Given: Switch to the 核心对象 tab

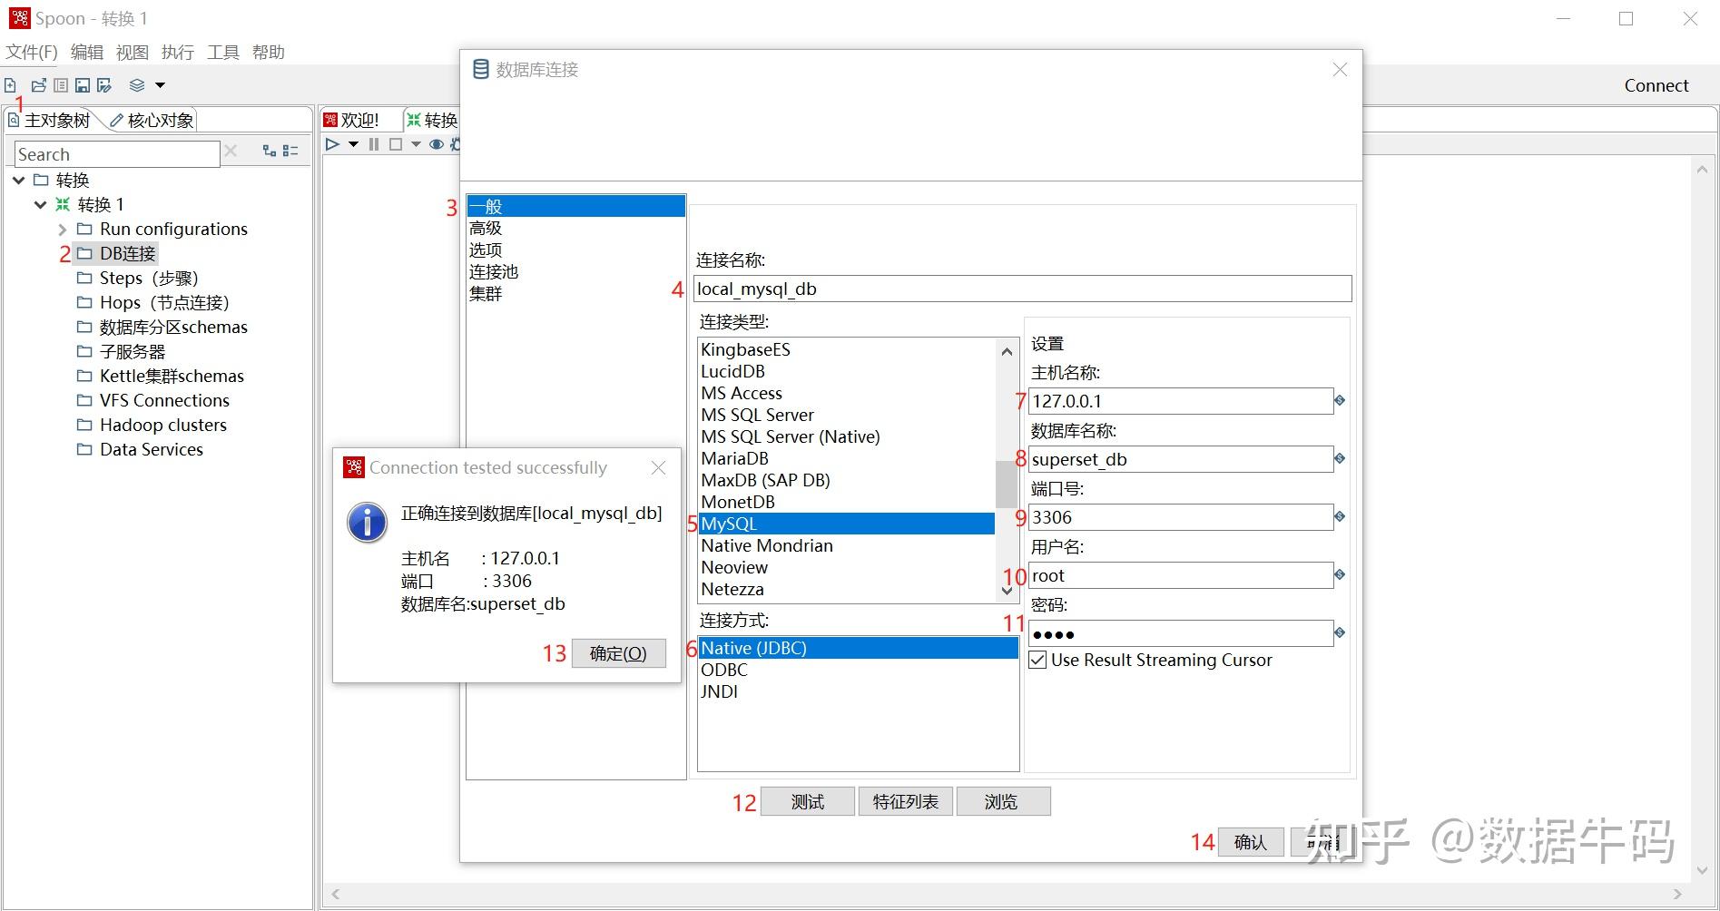Looking at the screenshot, I should 152,120.
